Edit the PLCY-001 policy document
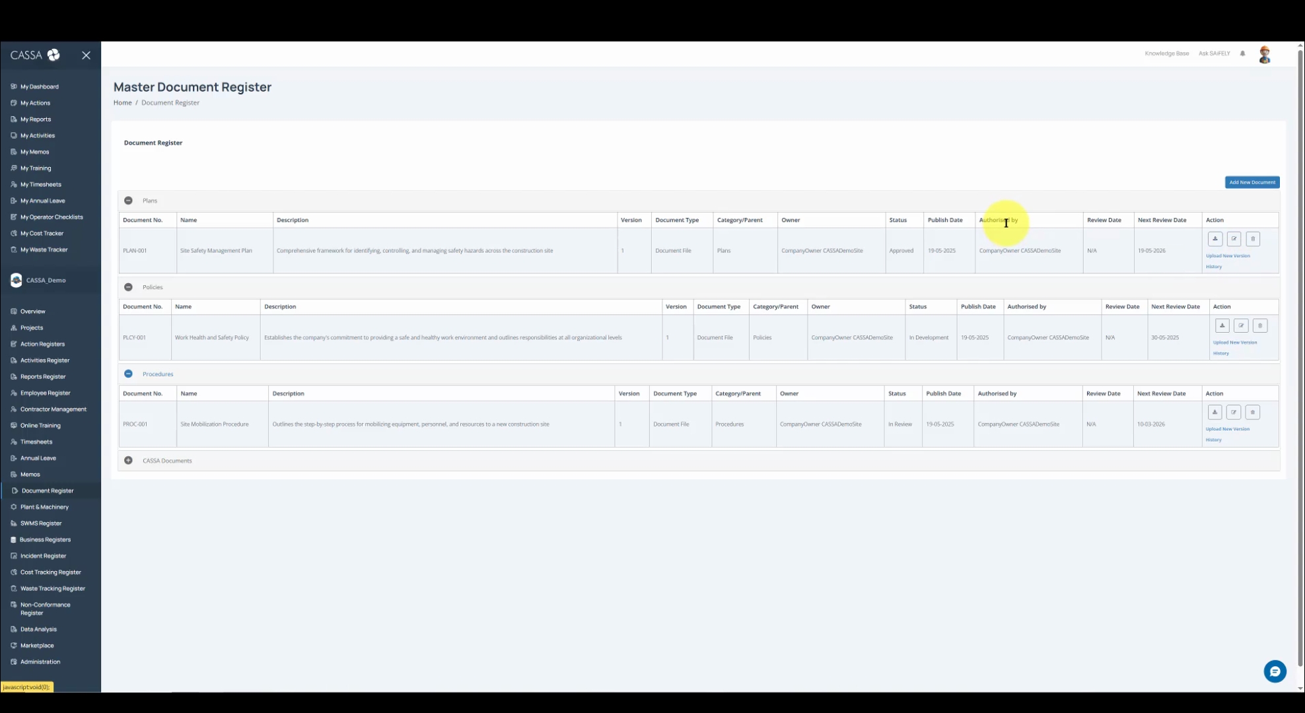 pyautogui.click(x=1241, y=325)
